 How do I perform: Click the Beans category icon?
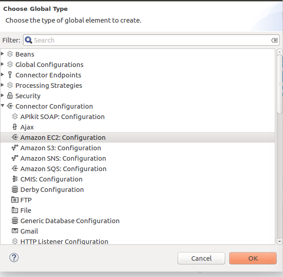(10, 54)
